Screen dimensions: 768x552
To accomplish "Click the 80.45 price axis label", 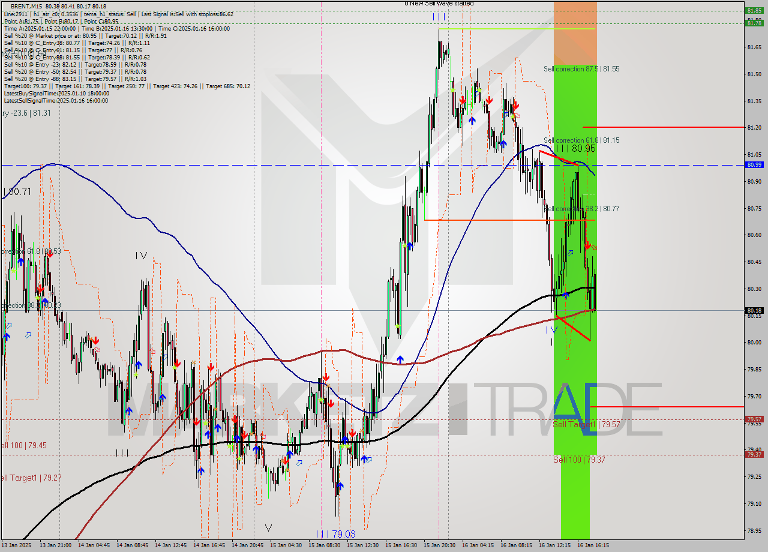I will coord(754,262).
